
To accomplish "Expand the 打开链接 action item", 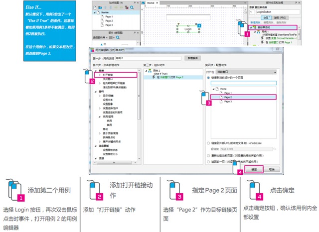I will 100,75.
